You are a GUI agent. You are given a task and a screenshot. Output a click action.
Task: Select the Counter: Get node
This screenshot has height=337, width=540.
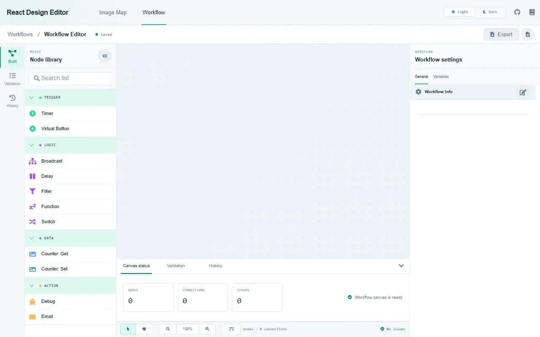coord(70,254)
